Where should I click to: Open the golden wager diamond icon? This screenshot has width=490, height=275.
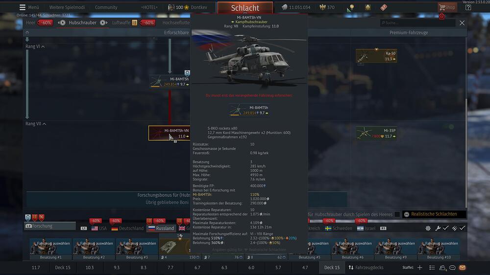tap(368, 7)
